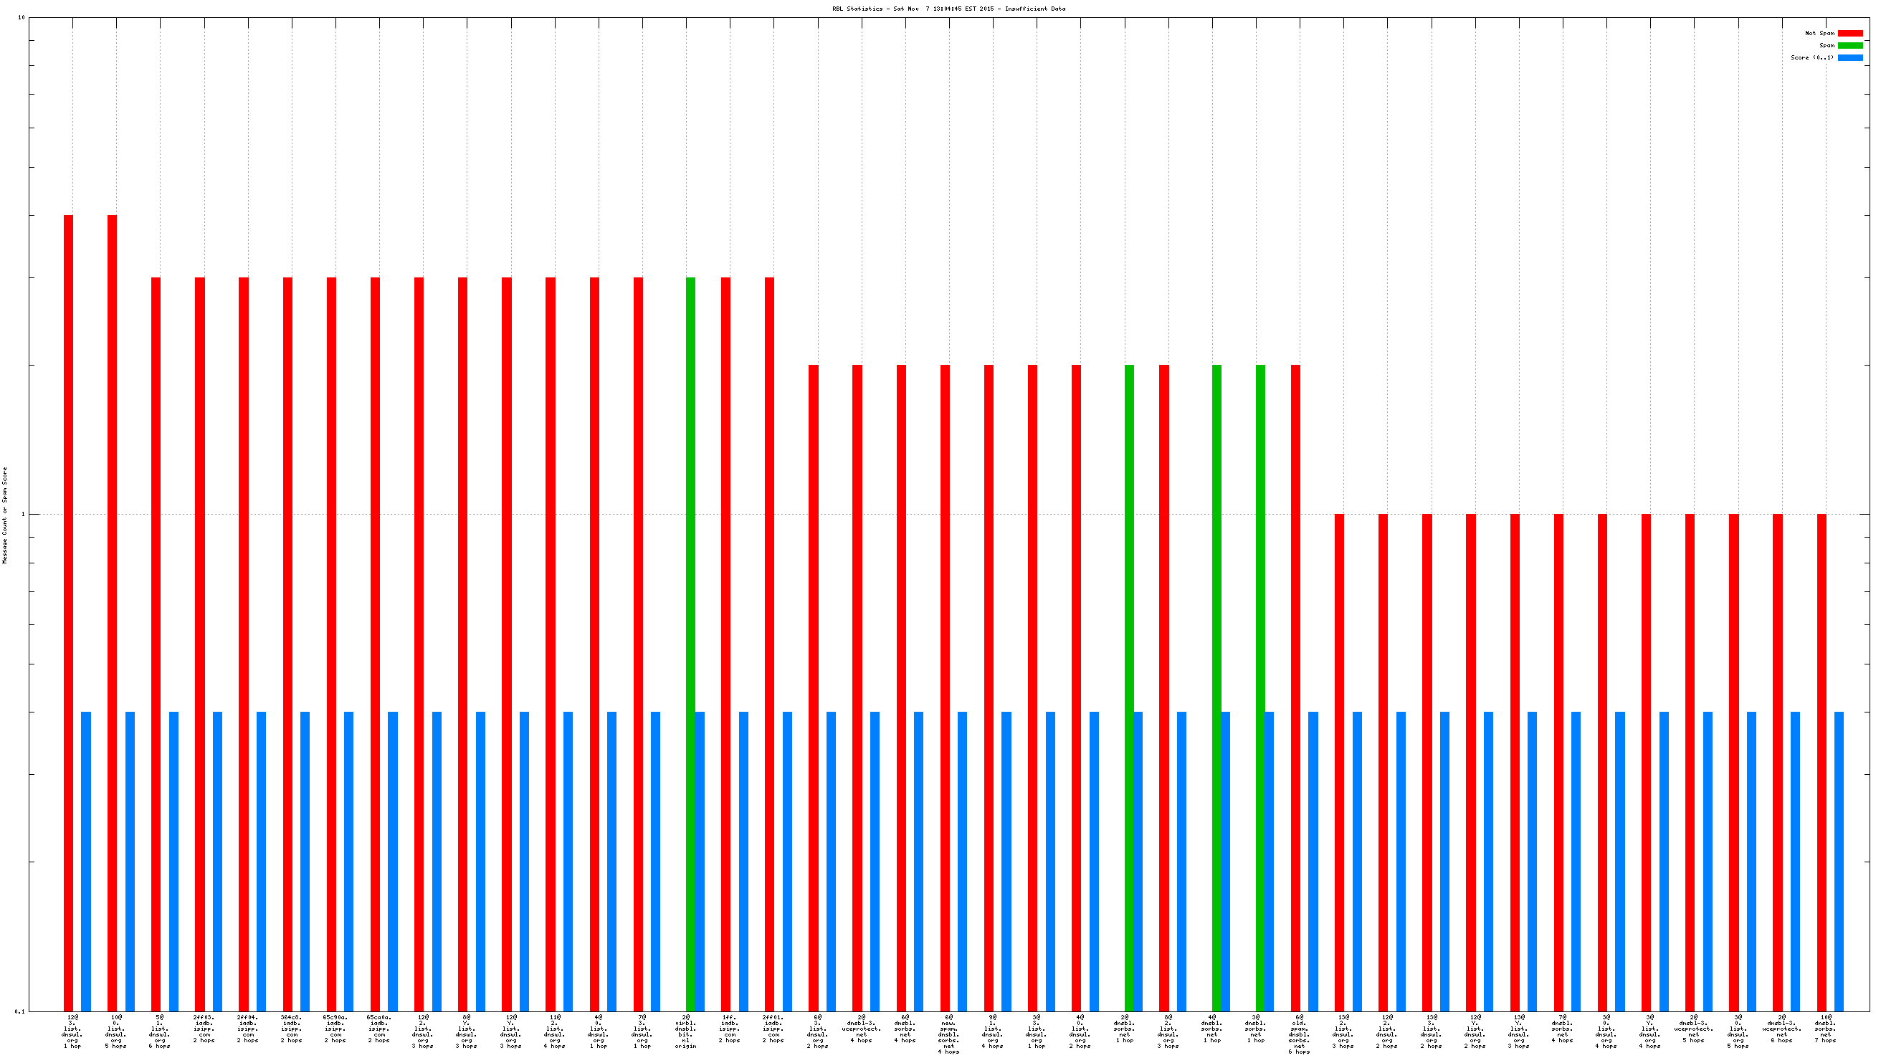This screenshot has height=1058, width=1881.
Task: Click the Message Count y-axis label
Action: pyautogui.click(x=5, y=515)
